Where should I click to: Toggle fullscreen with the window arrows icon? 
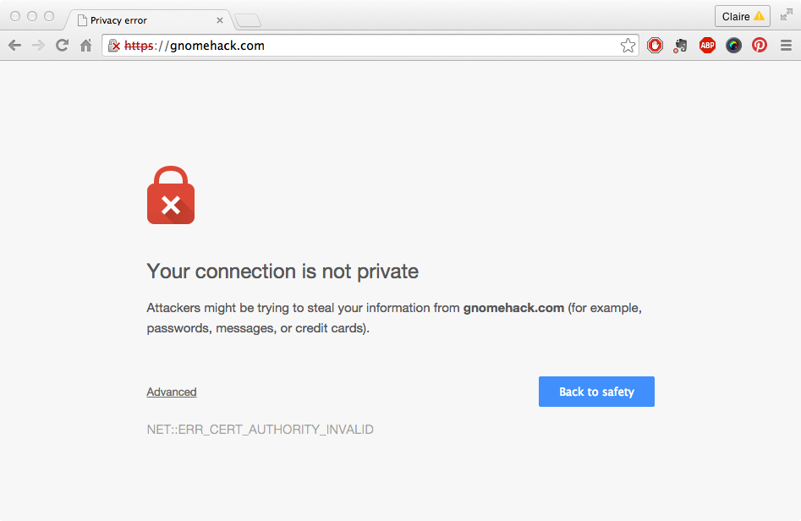pyautogui.click(x=786, y=15)
